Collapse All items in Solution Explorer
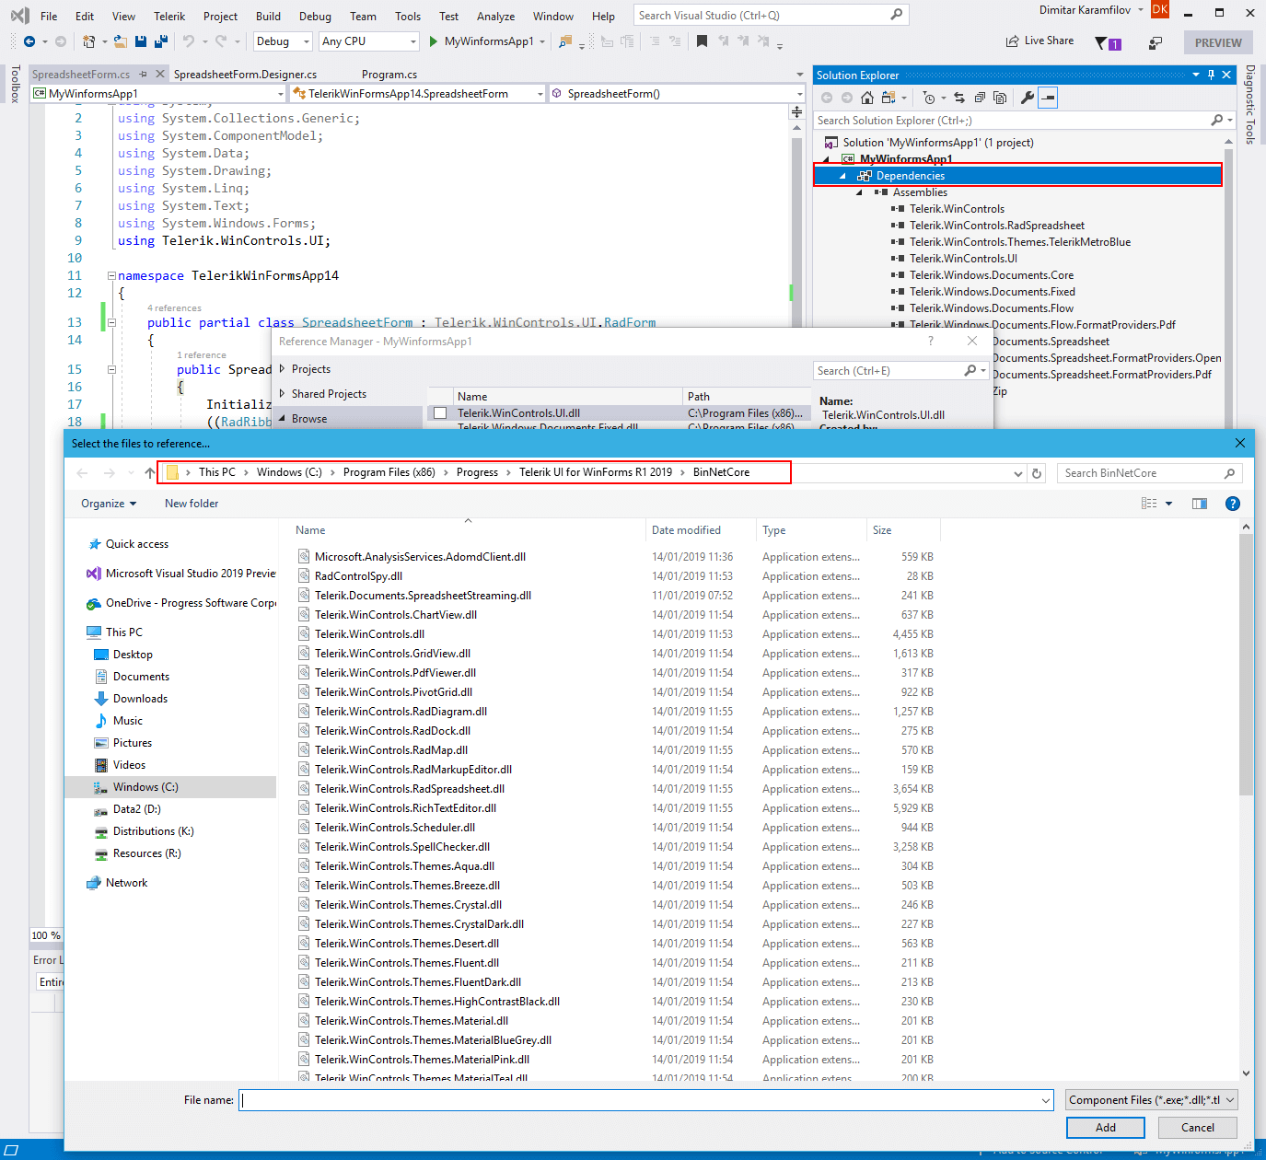1266x1160 pixels. coord(980,98)
